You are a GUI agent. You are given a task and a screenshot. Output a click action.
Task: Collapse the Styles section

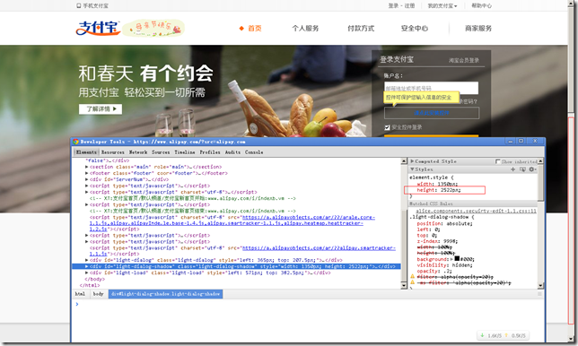412,169
